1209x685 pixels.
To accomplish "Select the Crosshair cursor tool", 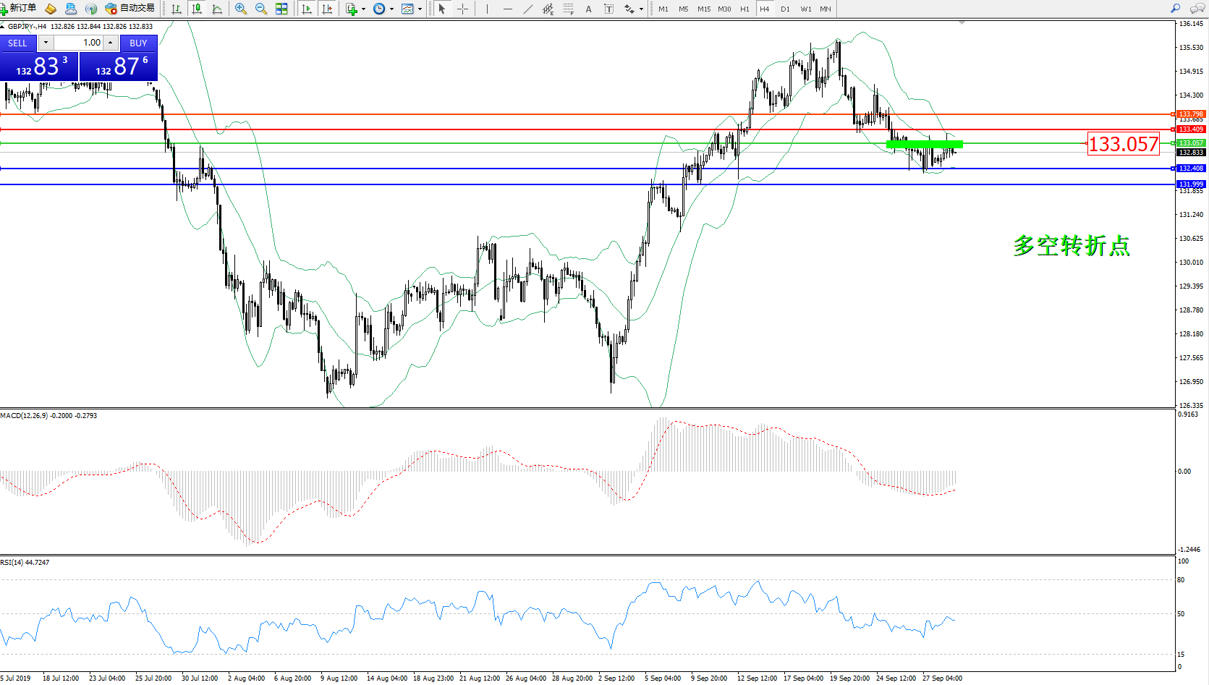I will coord(463,9).
